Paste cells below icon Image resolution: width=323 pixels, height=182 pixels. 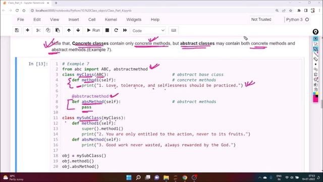[58, 30]
